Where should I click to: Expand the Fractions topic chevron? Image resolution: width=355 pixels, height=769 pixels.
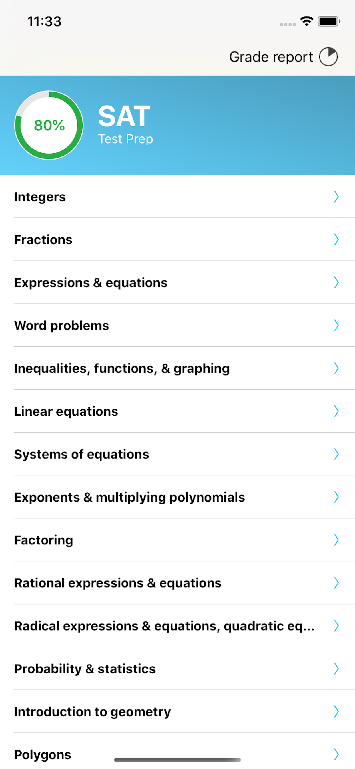point(336,240)
